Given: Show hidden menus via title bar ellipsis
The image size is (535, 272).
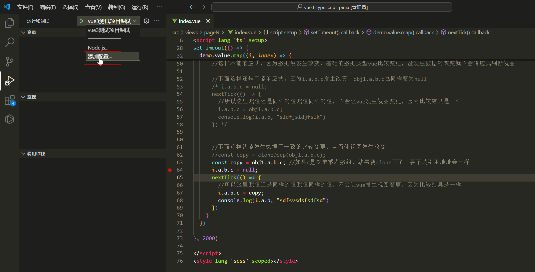Looking at the screenshot, I should [x=159, y=7].
